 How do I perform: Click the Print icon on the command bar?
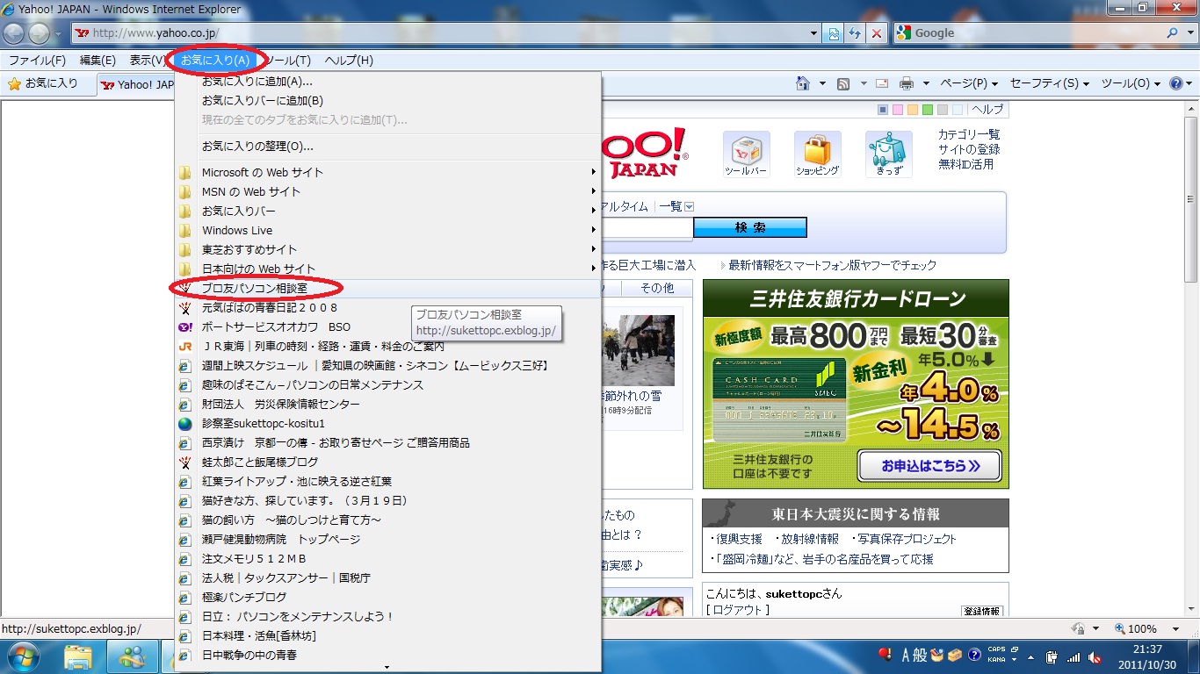tap(907, 83)
